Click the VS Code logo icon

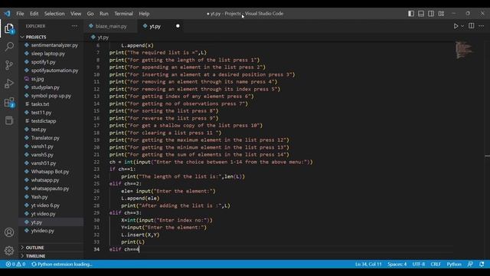click(x=7, y=14)
